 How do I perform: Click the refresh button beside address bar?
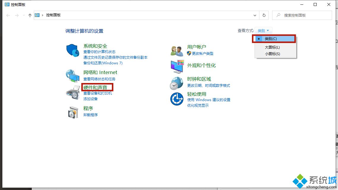[264, 15]
